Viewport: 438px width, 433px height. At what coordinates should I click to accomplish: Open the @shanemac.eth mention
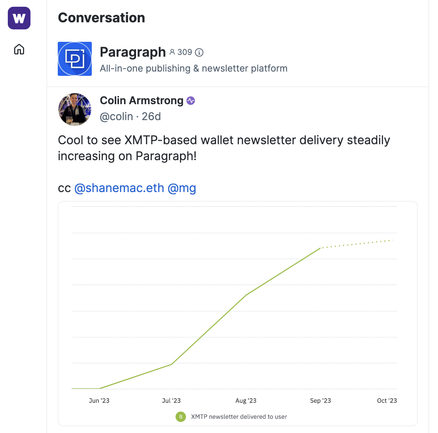(119, 188)
